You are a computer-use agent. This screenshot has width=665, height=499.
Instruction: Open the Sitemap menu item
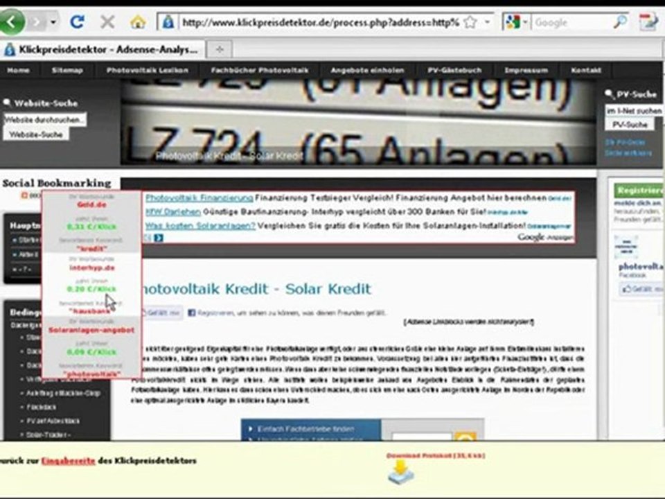click(67, 70)
